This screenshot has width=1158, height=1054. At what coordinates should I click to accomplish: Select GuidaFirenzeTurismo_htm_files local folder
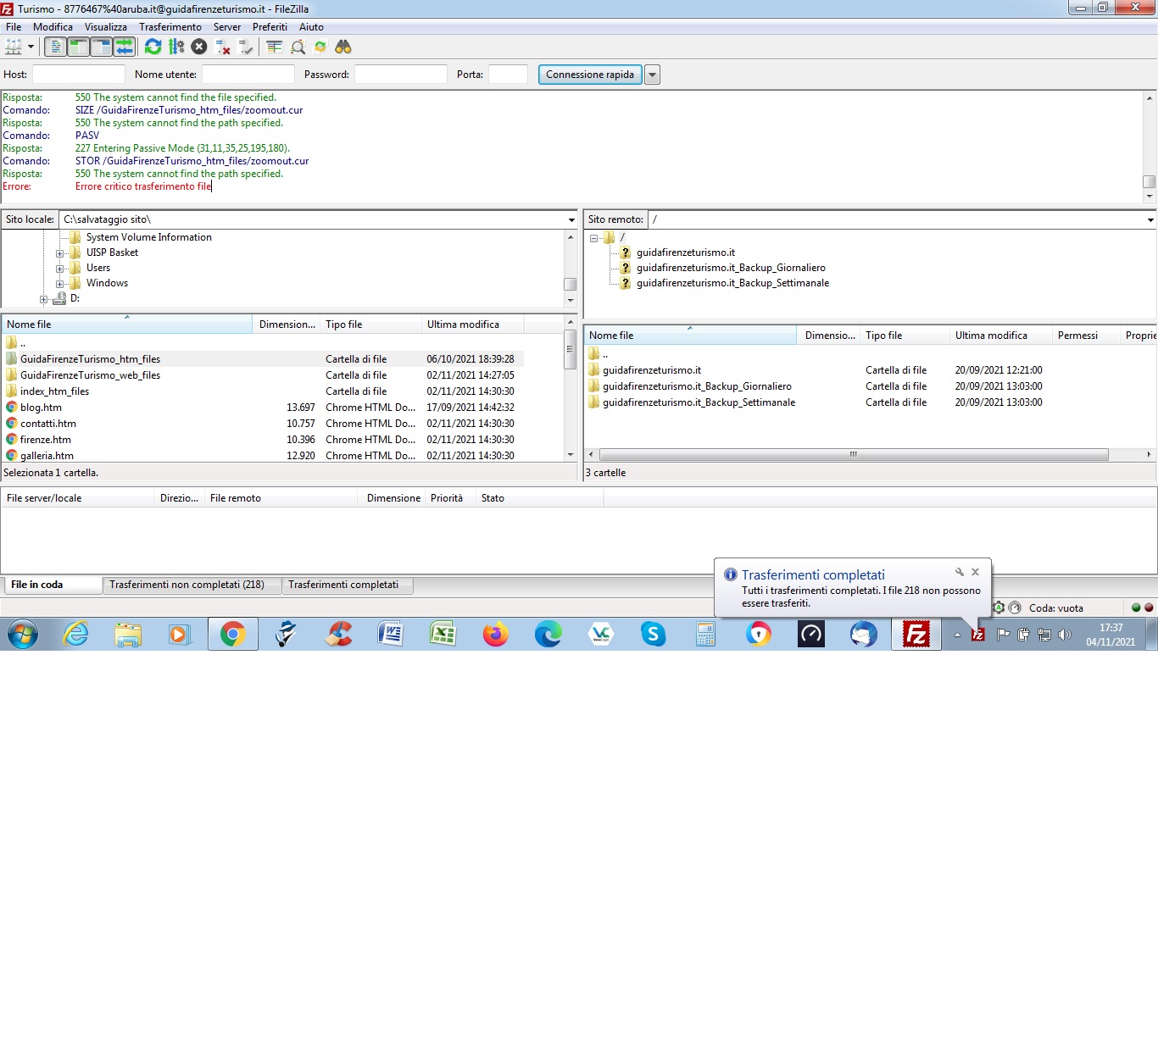pos(90,359)
